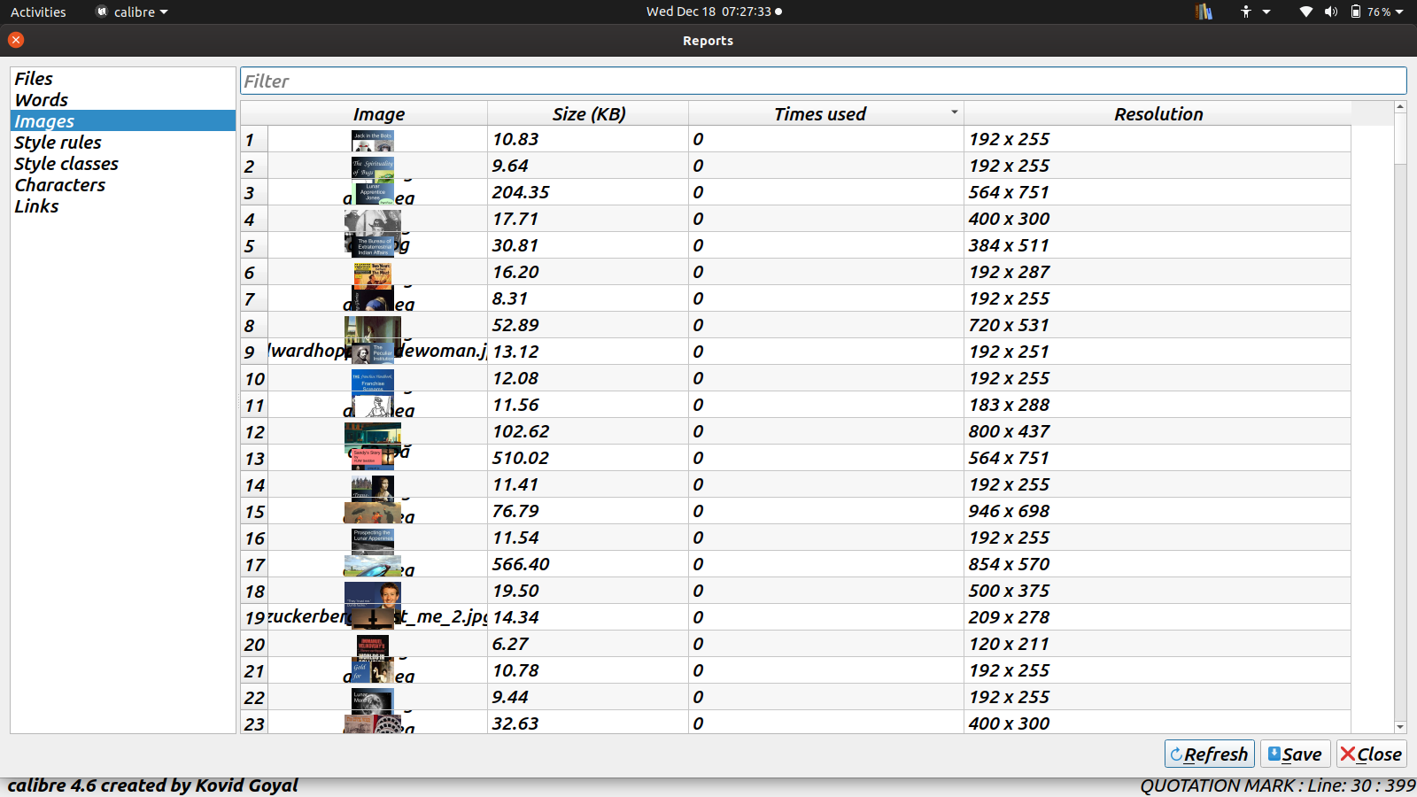Select the thumbnail in the 102.62 KB row
1417x797 pixels.
coord(373,431)
